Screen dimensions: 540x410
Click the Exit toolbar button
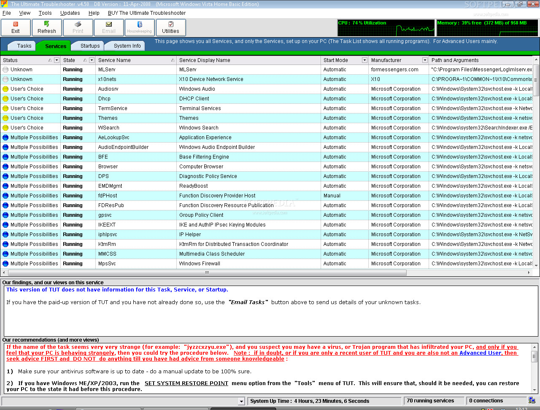coord(16,28)
